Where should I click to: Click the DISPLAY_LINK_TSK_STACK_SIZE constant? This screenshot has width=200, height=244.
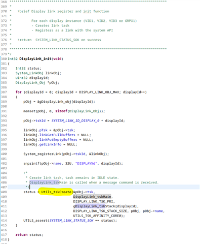[x=100, y=211]
